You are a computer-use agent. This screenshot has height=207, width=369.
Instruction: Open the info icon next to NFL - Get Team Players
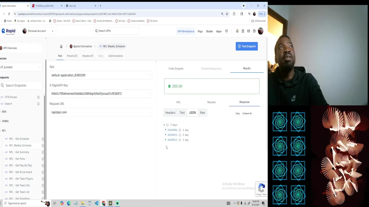click(x=43, y=179)
